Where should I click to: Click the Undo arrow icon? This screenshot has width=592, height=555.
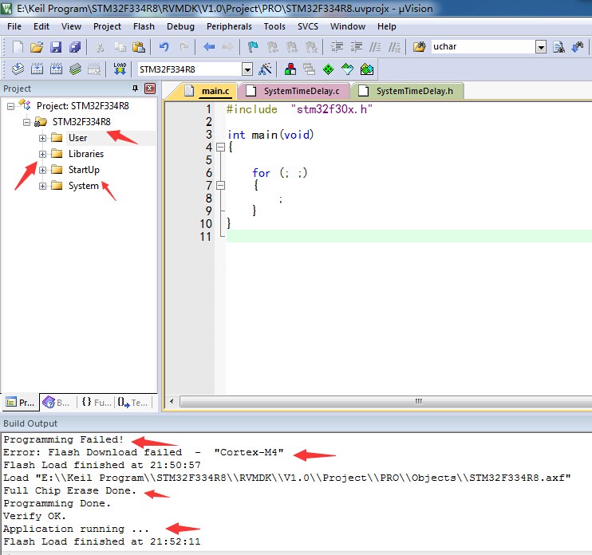tap(164, 47)
